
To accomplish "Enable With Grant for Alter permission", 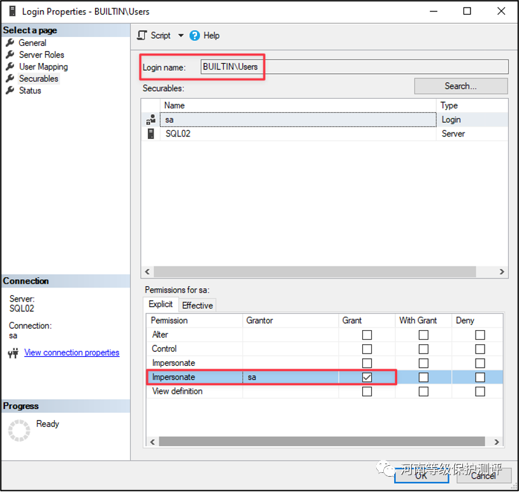I will coord(423,335).
